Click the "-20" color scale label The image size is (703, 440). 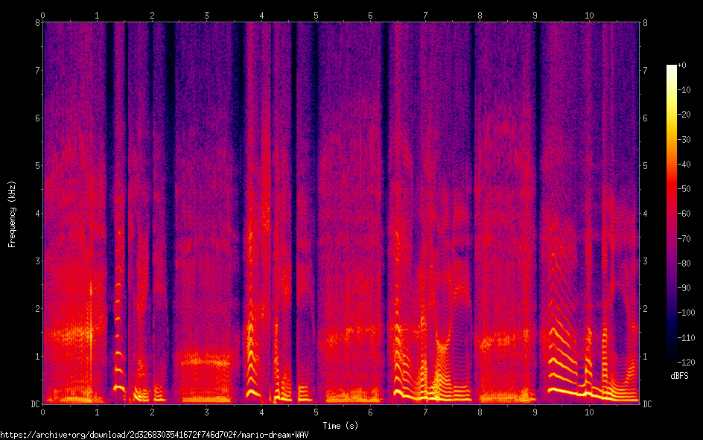[684, 115]
